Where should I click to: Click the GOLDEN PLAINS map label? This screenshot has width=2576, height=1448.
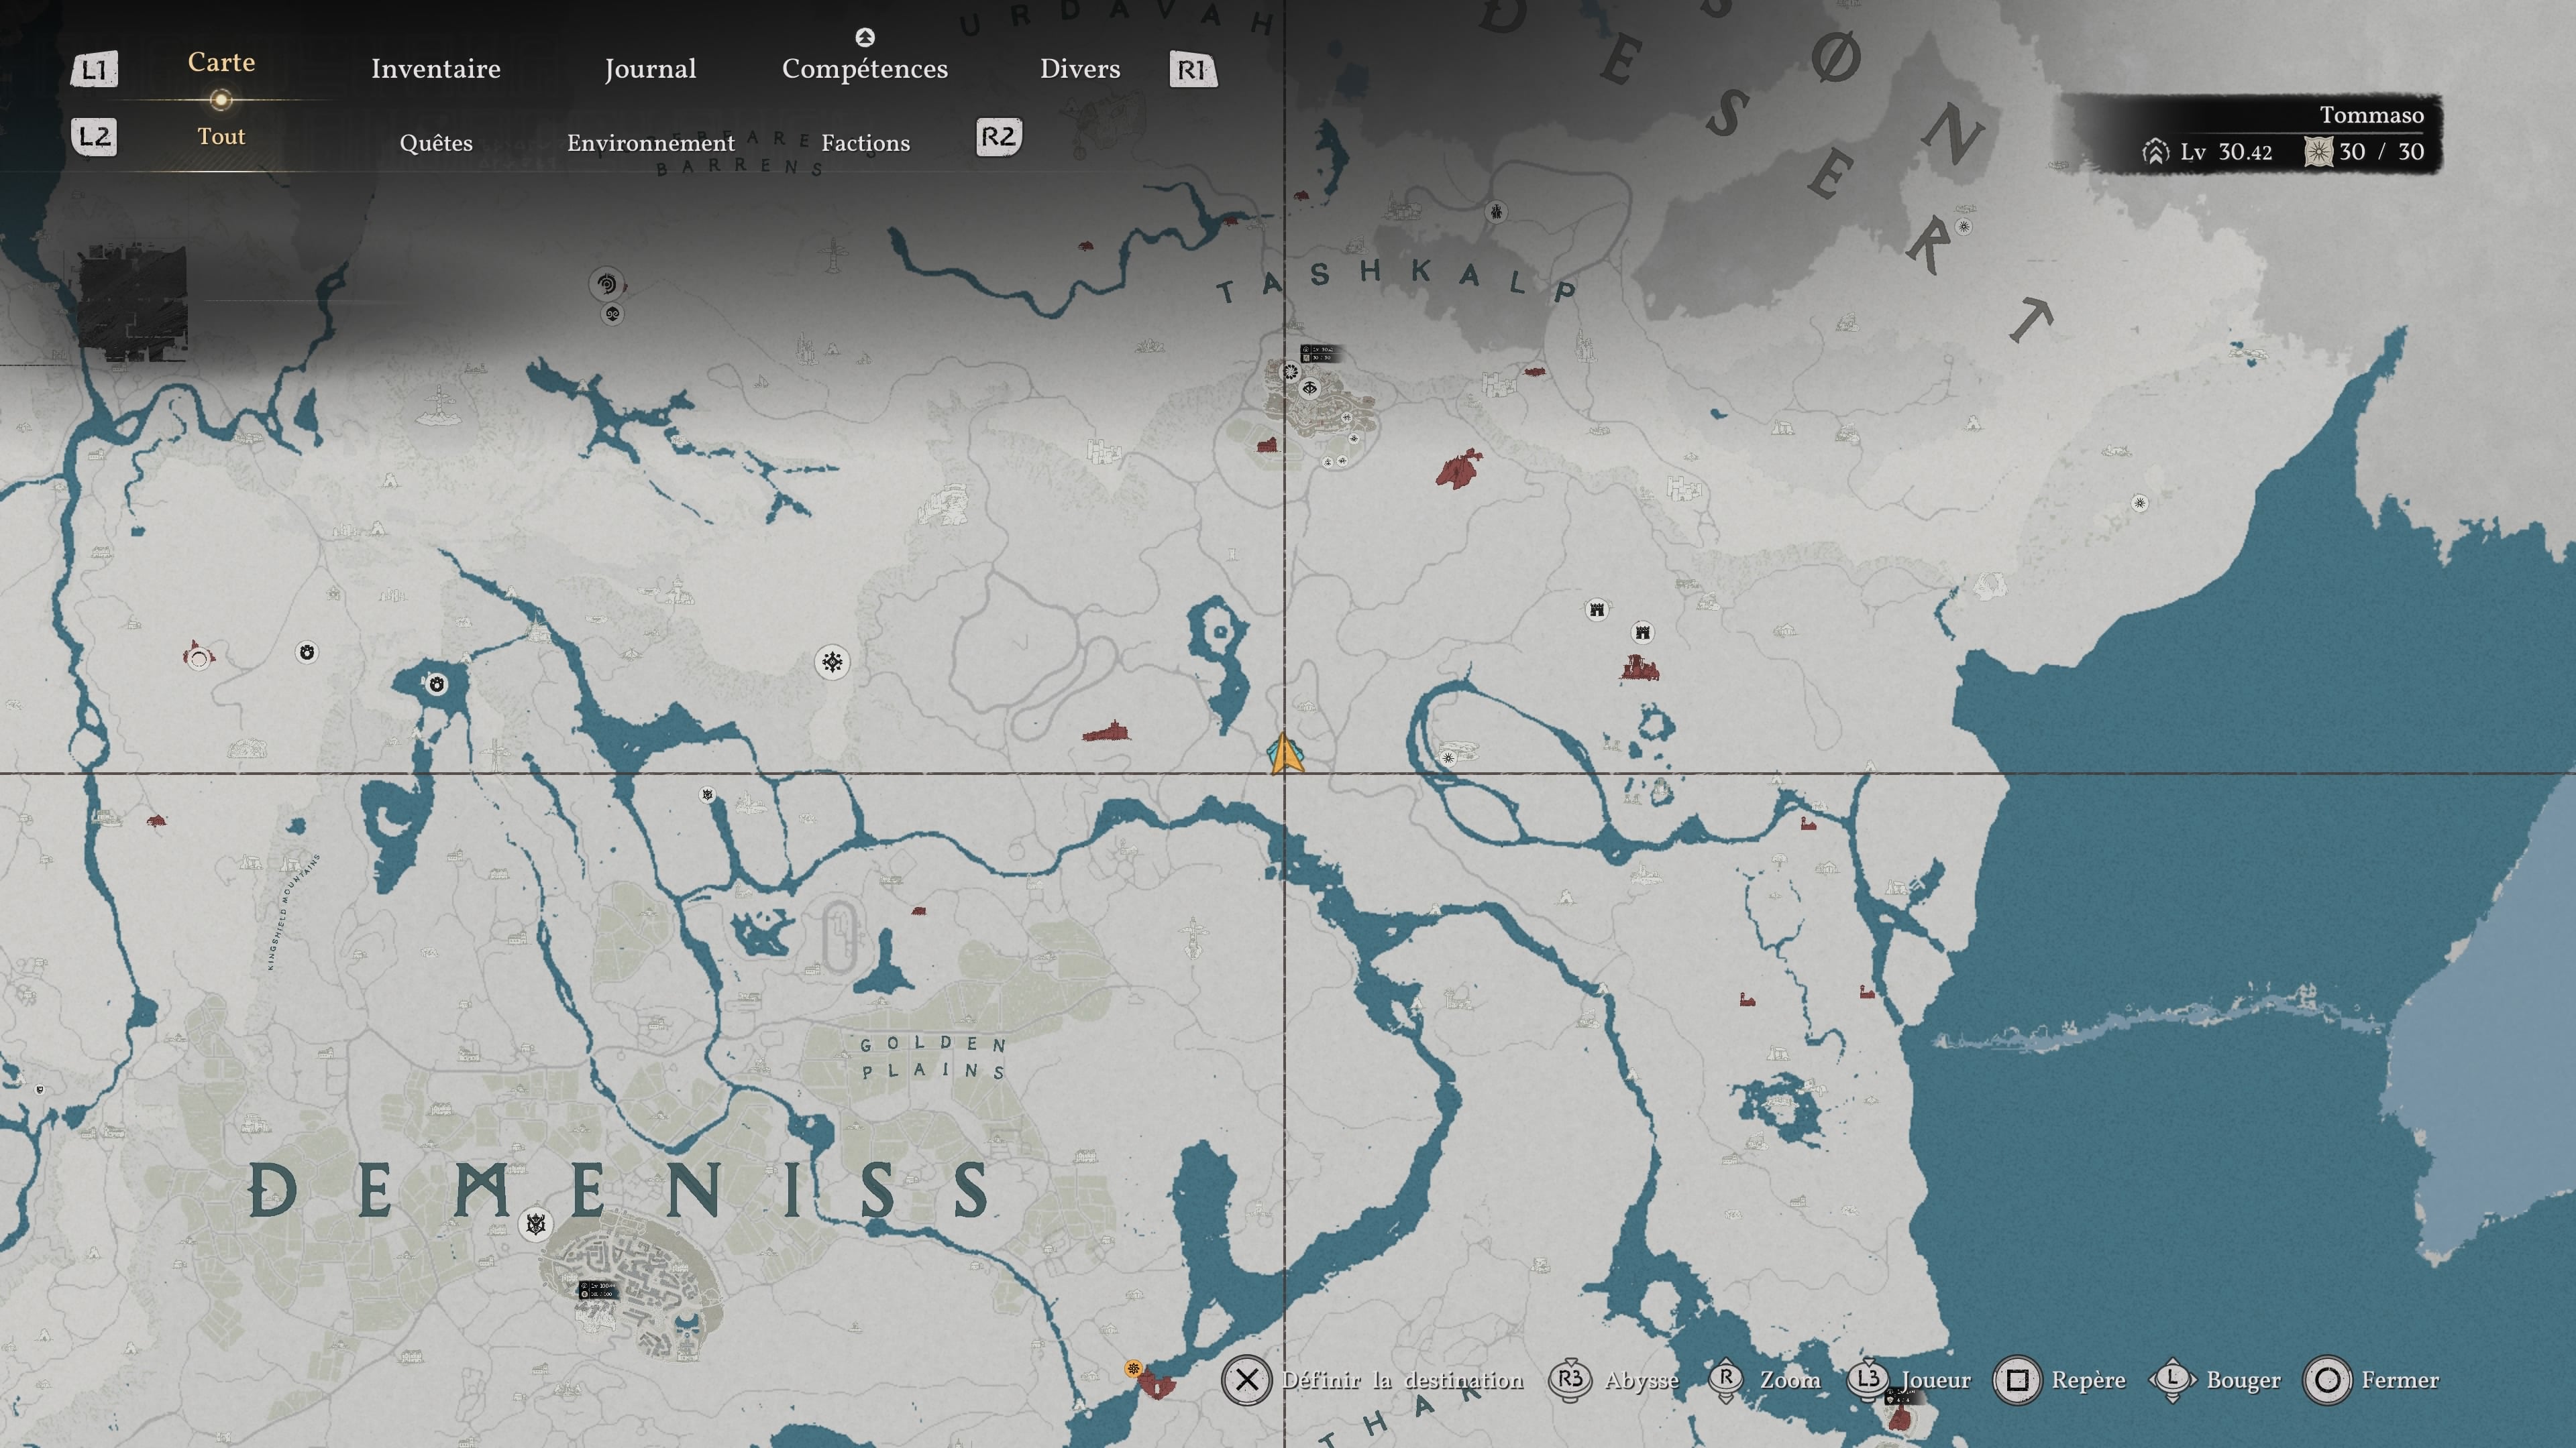(933, 1057)
